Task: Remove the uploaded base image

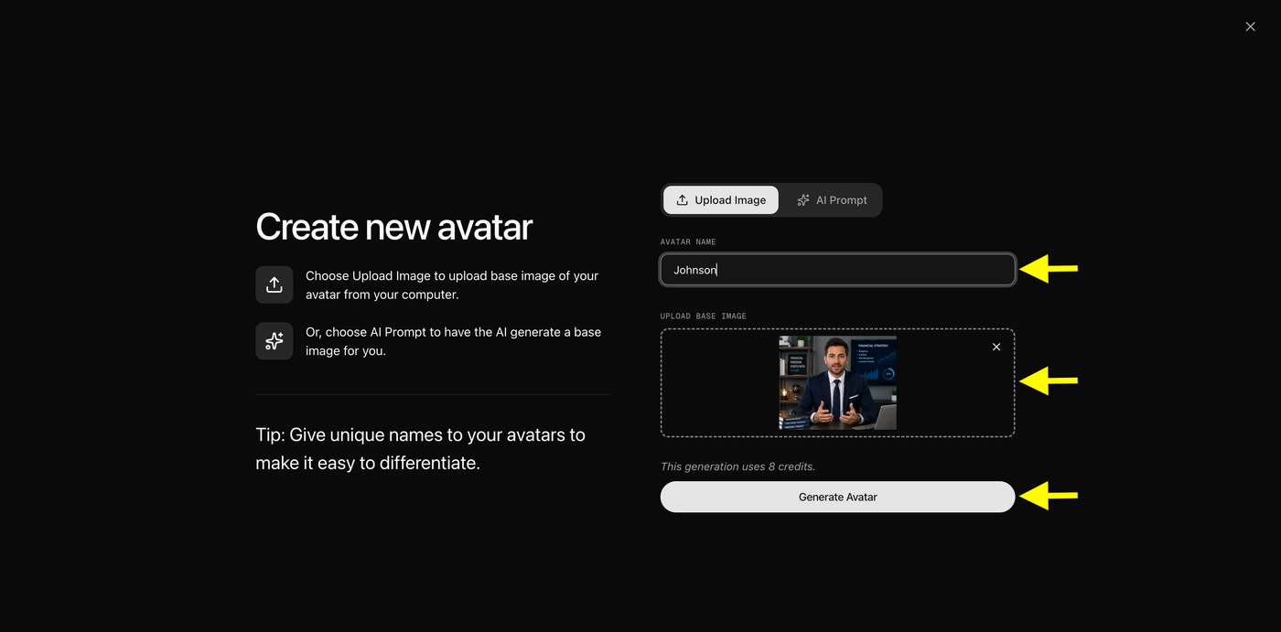Action: (x=996, y=347)
